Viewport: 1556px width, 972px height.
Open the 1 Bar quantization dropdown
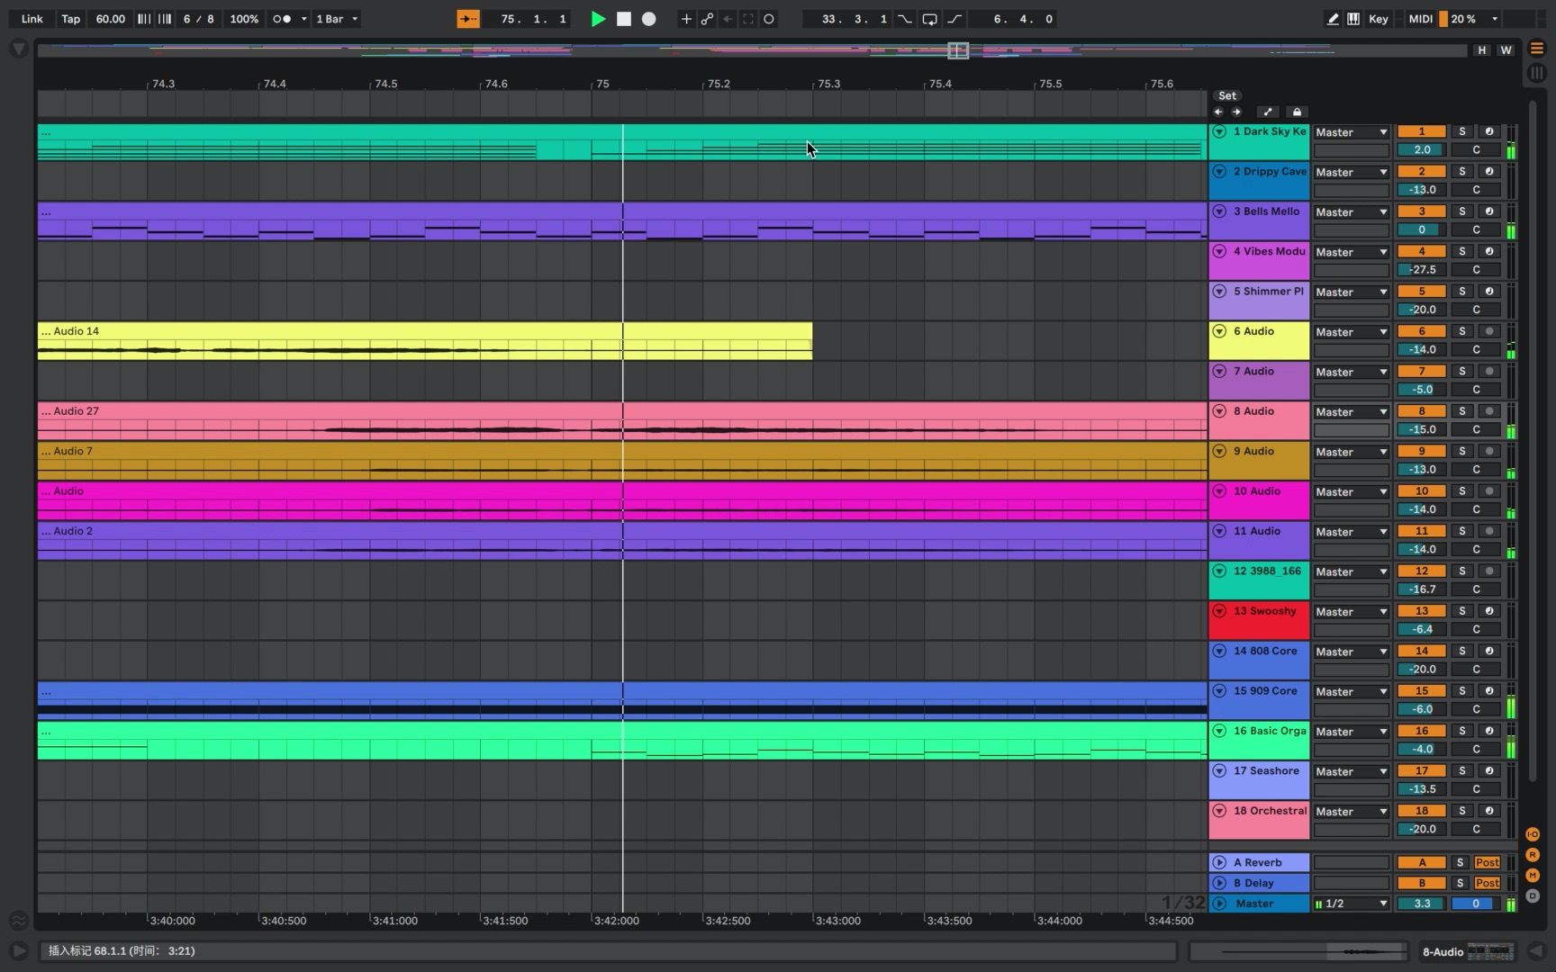point(338,19)
